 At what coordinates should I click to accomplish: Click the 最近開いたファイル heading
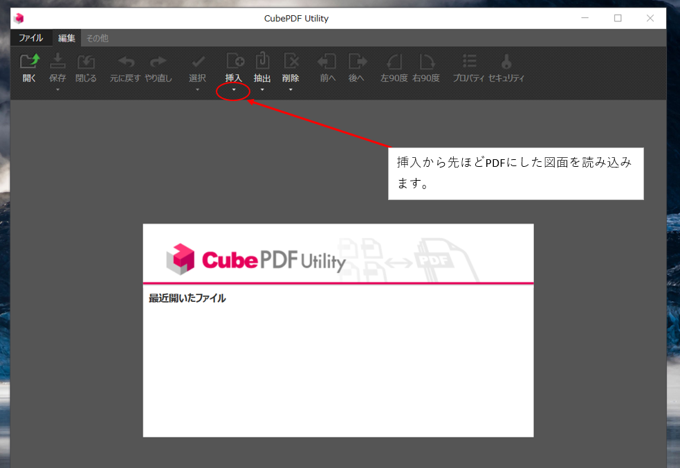187,298
